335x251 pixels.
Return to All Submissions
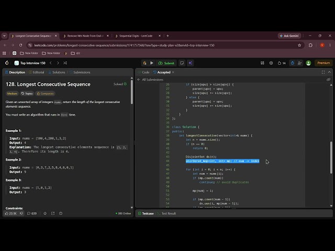click(150, 79)
